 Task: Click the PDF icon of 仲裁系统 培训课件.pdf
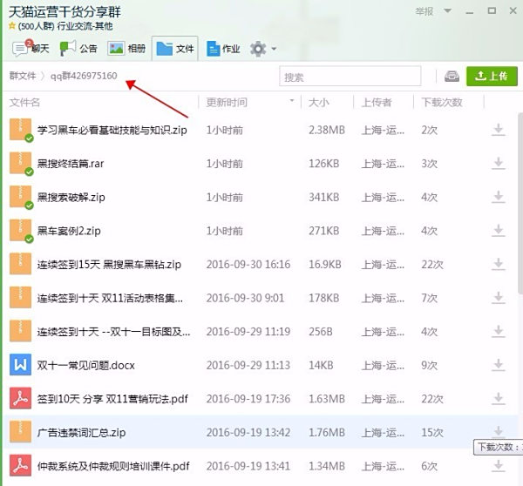pyautogui.click(x=20, y=466)
